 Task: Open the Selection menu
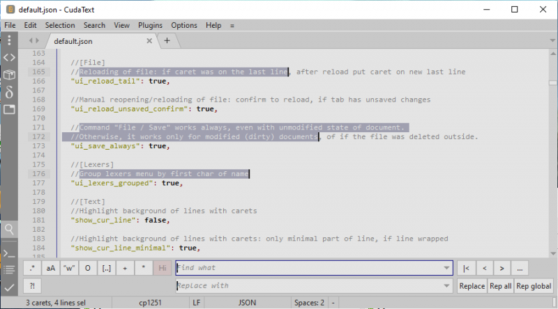click(x=60, y=25)
